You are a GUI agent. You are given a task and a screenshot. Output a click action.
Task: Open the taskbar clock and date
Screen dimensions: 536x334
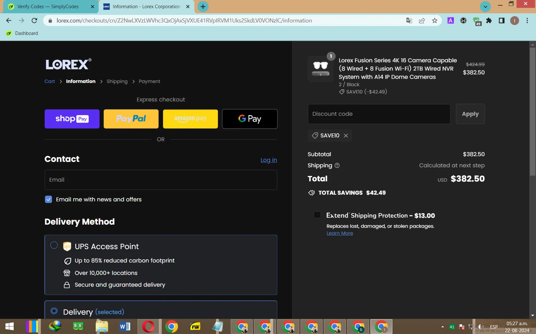(517, 327)
